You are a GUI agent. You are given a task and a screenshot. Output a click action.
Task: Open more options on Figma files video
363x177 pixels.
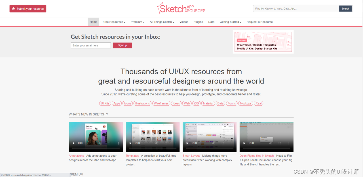coord(289,143)
